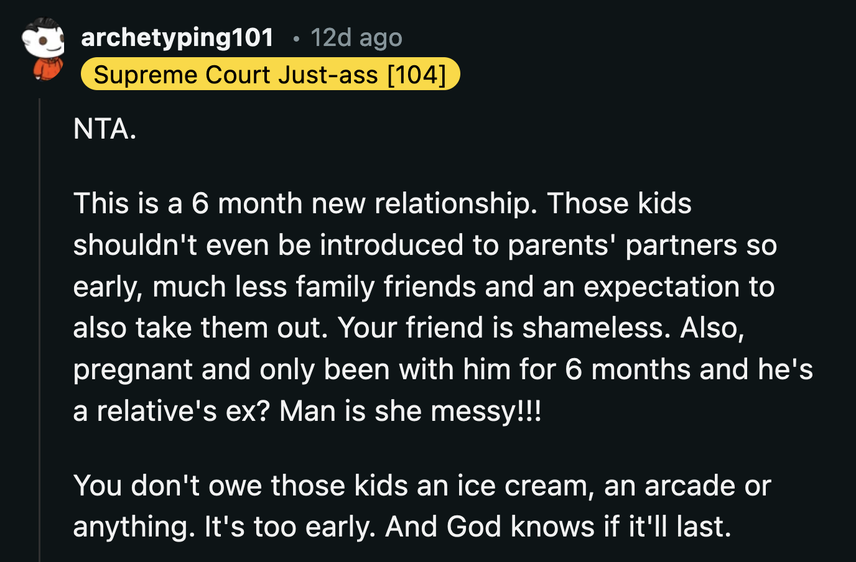Click the final paragraph about ice cream

click(x=422, y=505)
